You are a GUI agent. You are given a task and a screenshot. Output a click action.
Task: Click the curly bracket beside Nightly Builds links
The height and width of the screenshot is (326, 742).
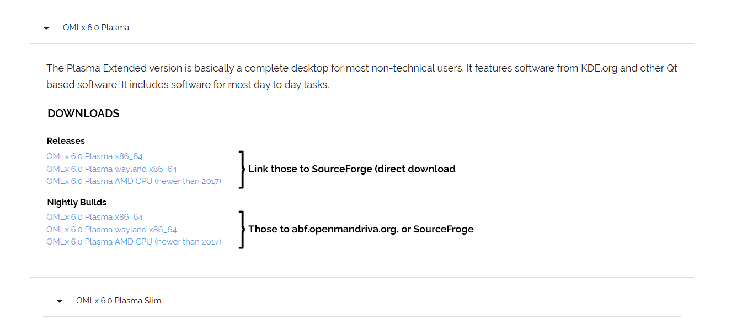click(x=242, y=229)
